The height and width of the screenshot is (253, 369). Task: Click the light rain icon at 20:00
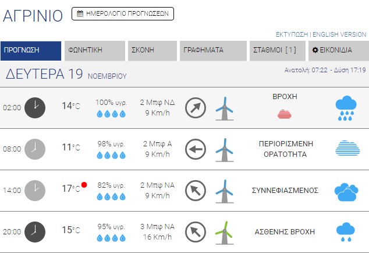coord(346,231)
